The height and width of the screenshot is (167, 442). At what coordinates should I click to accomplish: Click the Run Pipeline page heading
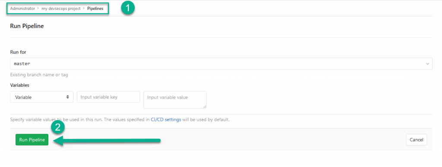27,26
